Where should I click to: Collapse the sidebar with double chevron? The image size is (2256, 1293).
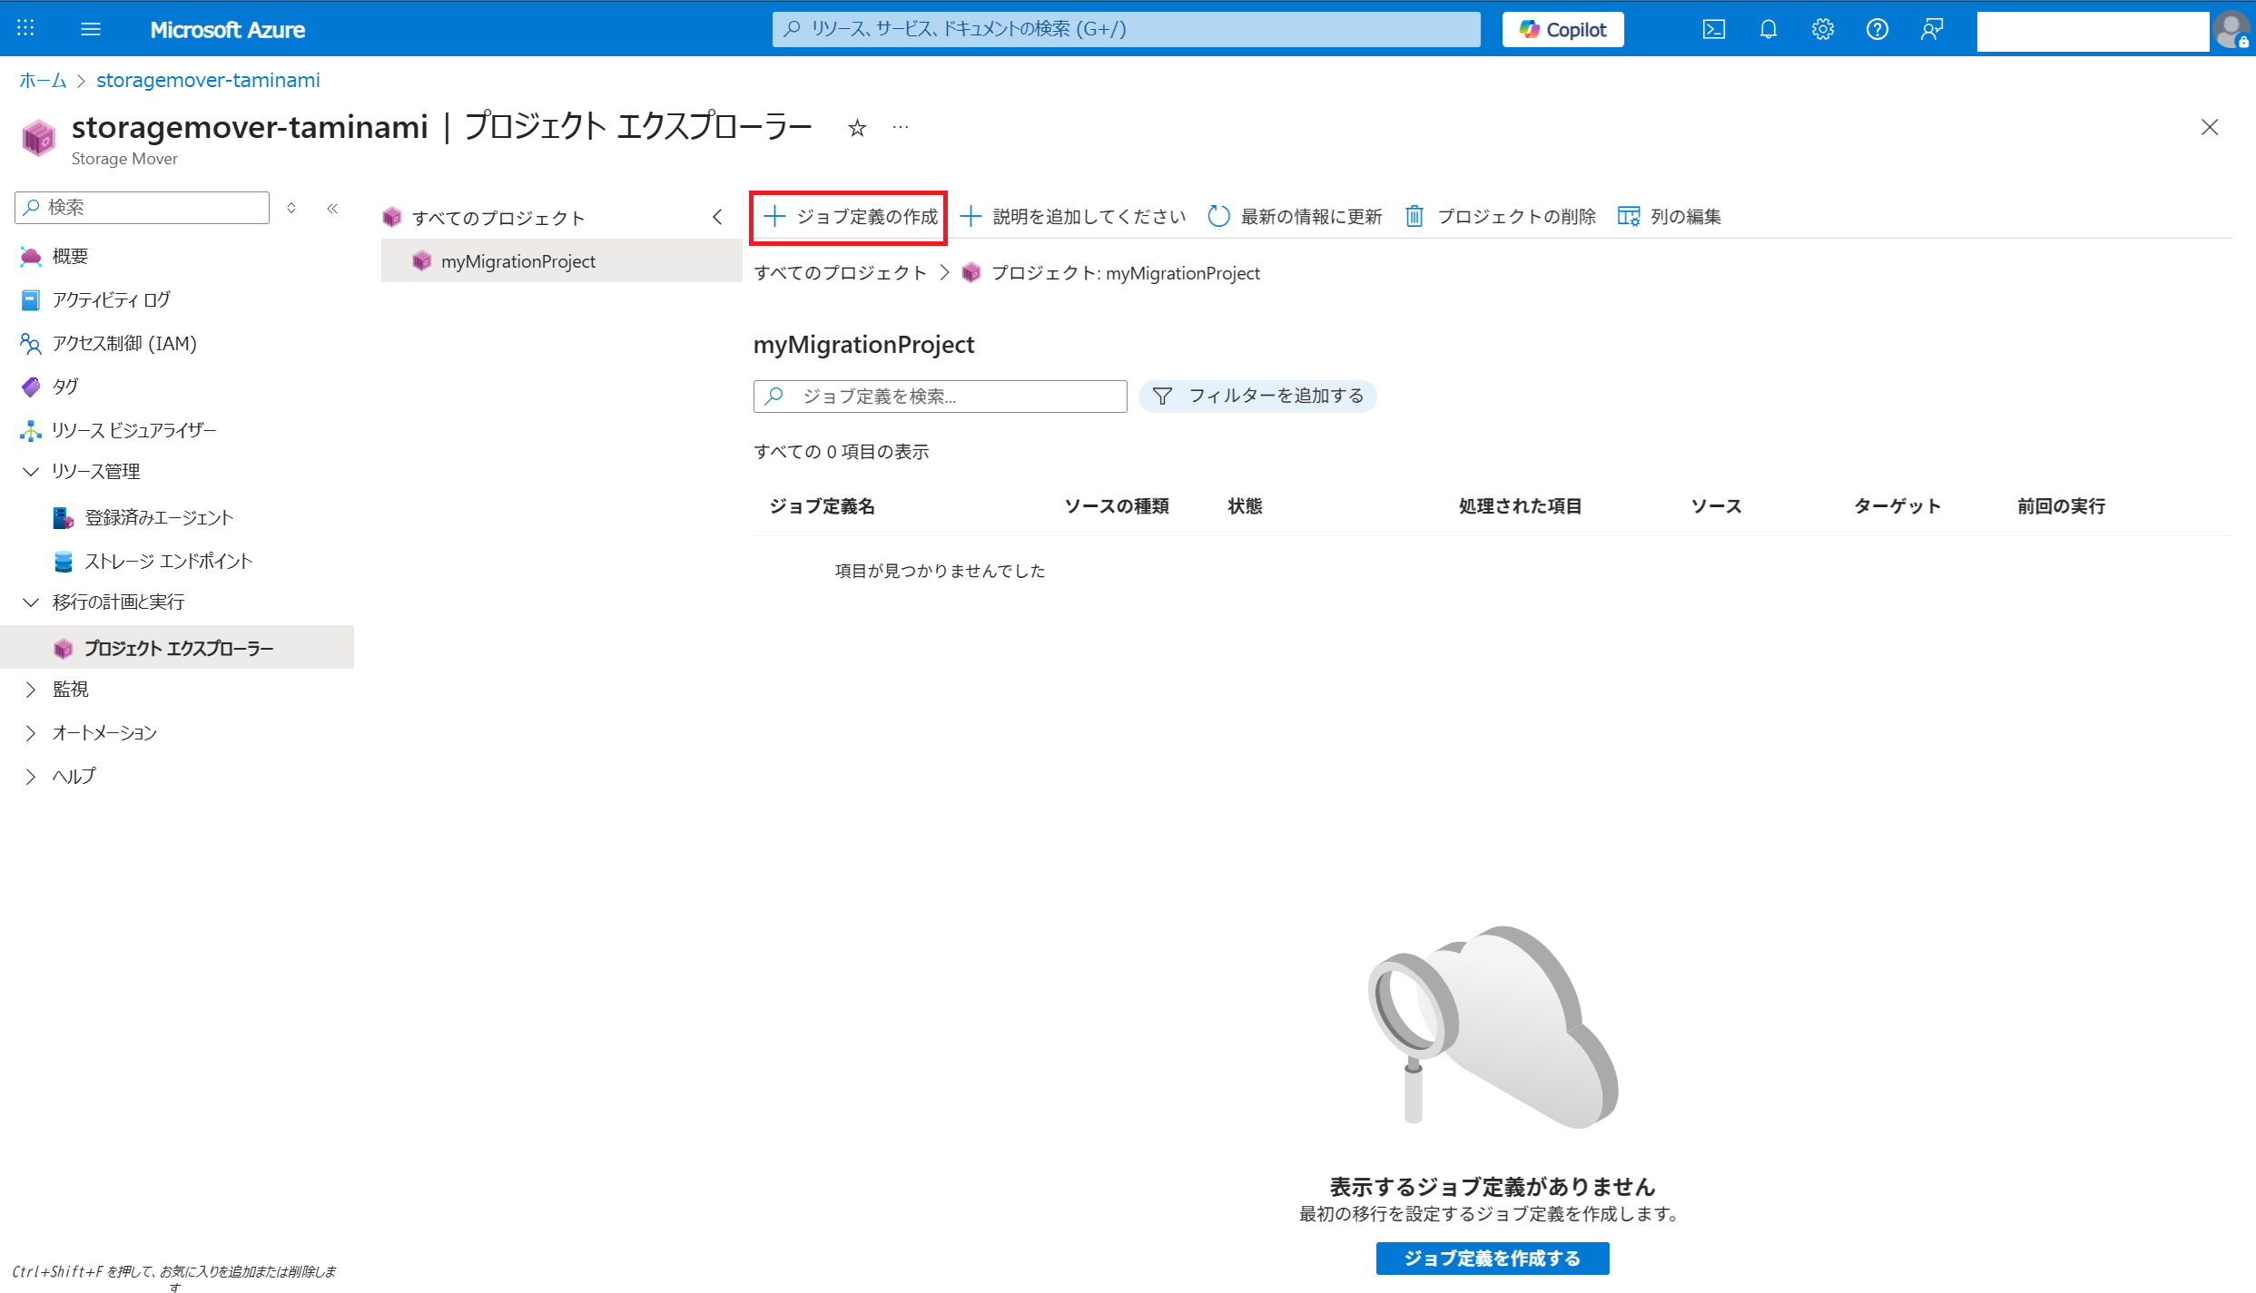click(332, 208)
